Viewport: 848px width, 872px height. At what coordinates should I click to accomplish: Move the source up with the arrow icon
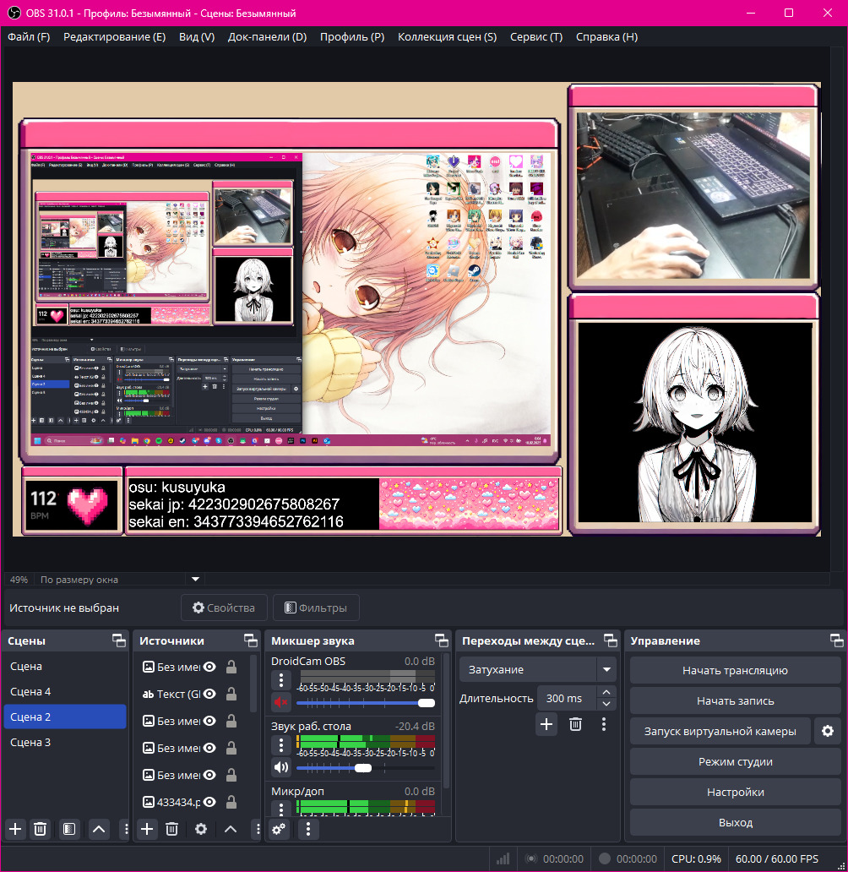(x=231, y=829)
